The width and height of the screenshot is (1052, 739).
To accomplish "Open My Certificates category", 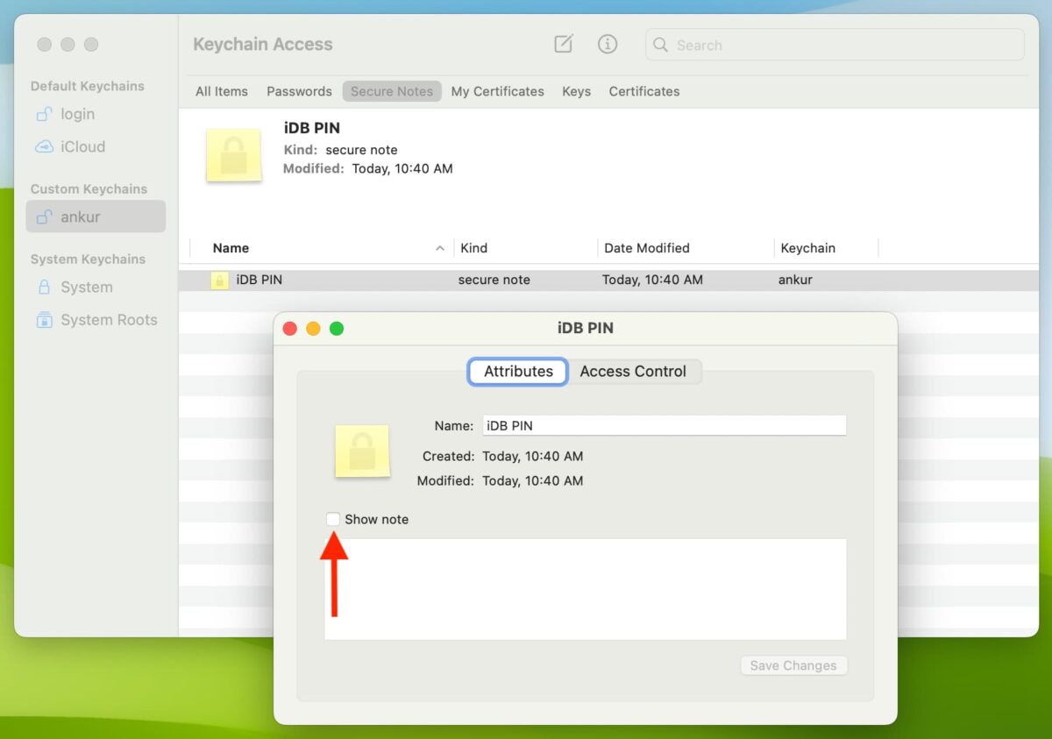I will [x=497, y=91].
